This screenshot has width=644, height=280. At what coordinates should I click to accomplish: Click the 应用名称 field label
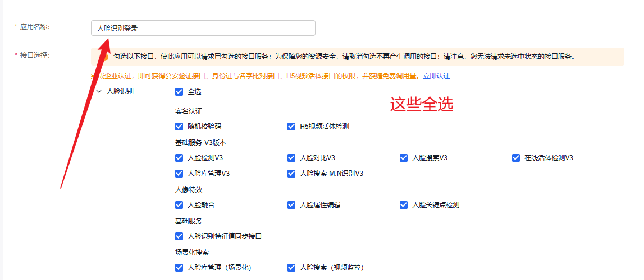pos(35,26)
